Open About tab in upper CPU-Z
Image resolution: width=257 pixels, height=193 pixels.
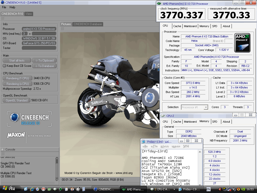click(x=226, y=26)
